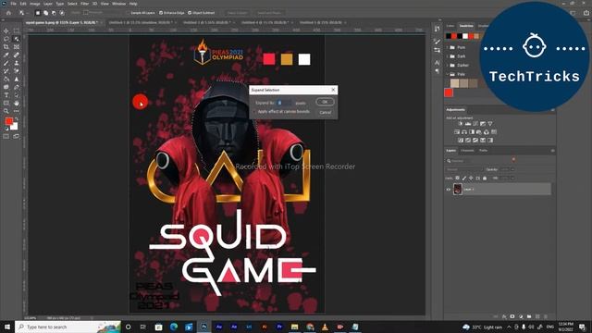Switch to the Paths tab

coord(483,150)
